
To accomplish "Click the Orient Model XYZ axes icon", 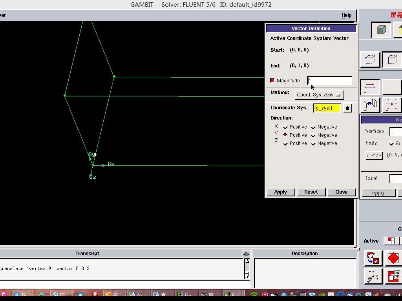I will [373, 276].
